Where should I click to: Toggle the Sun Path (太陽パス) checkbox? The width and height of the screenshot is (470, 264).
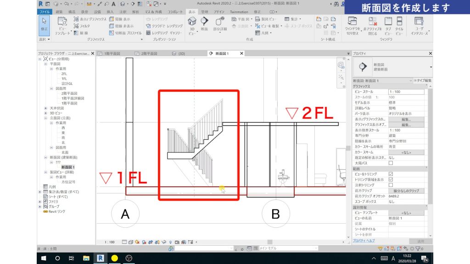pos(391,163)
